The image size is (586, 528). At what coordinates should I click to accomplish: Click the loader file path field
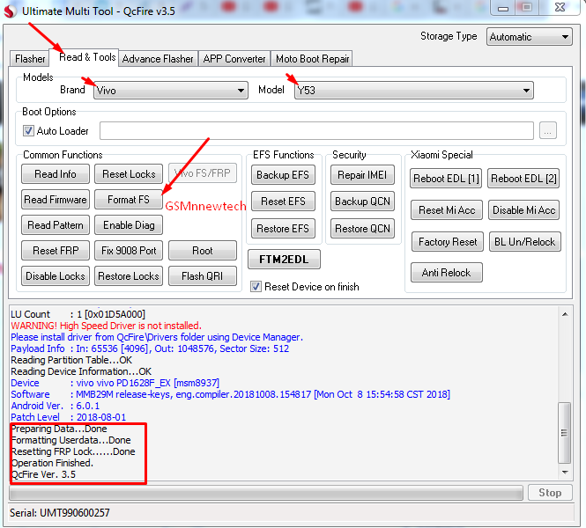(x=316, y=130)
